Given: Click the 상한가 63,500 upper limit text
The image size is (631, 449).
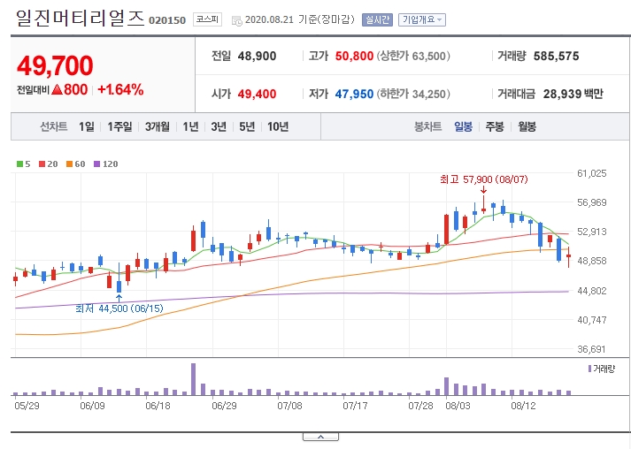Looking at the screenshot, I should pyautogui.click(x=413, y=57).
